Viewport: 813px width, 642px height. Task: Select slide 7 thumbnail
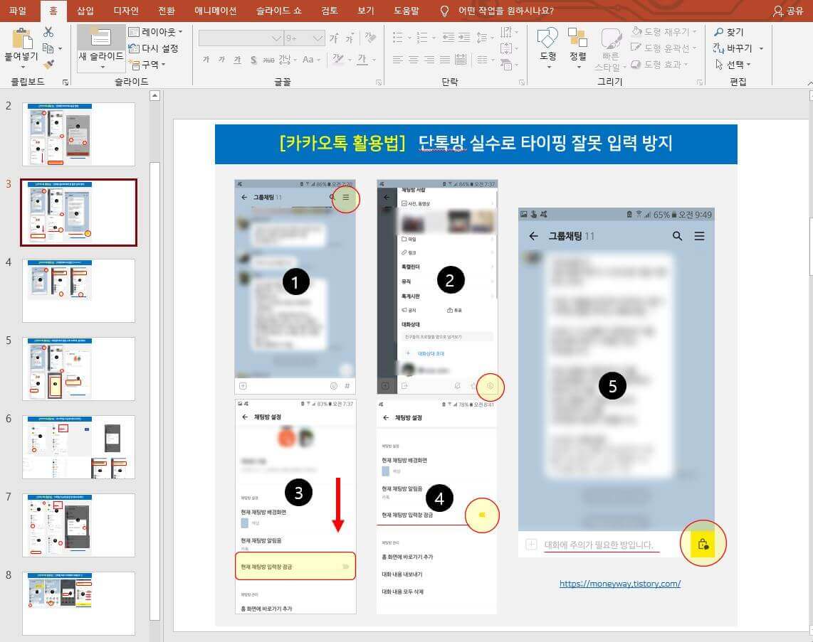tap(78, 525)
